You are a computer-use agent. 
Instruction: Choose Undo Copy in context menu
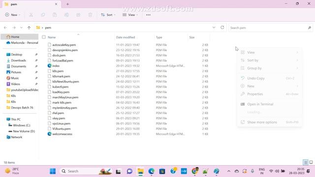pyautogui.click(x=269, y=78)
